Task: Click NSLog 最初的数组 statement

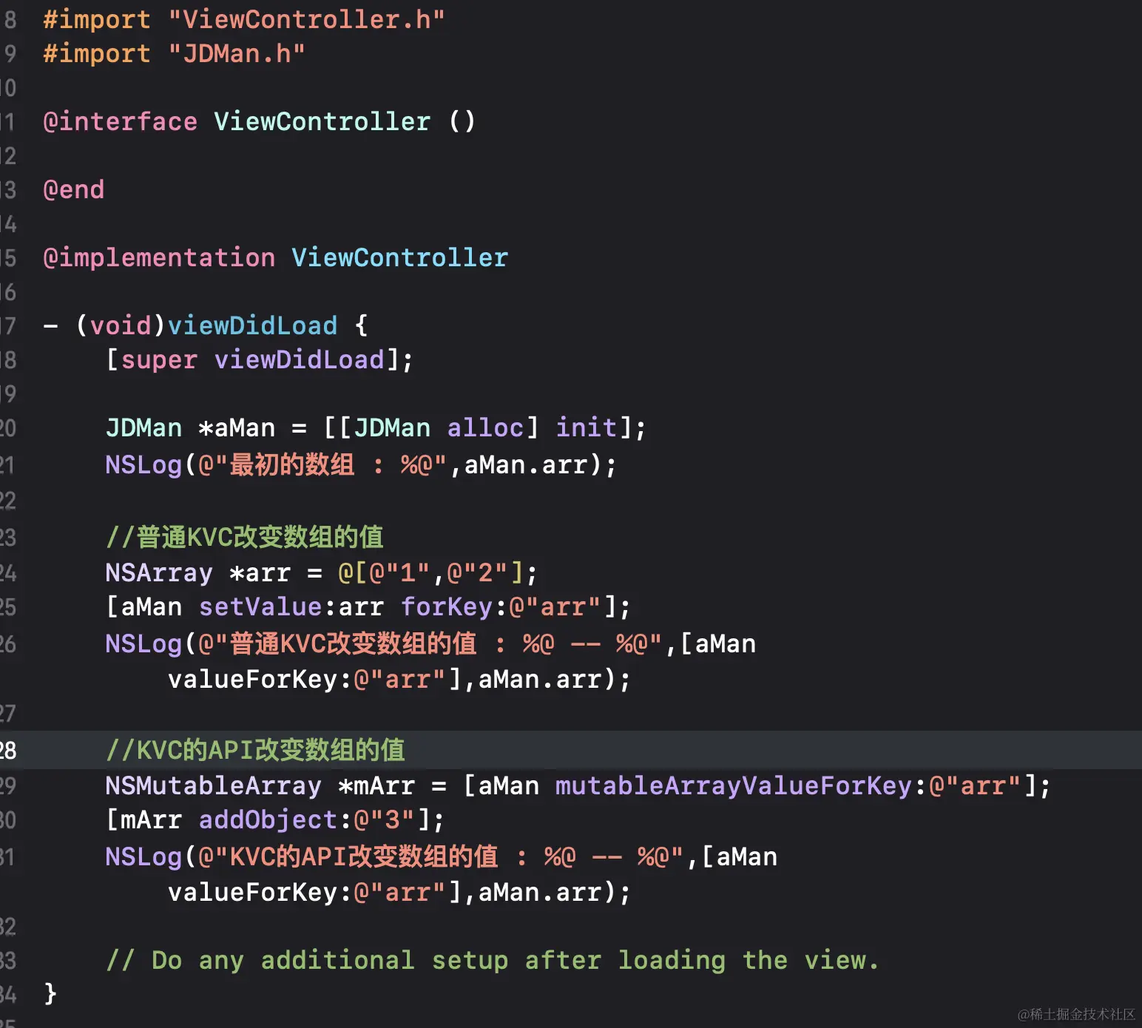Action: pos(361,464)
